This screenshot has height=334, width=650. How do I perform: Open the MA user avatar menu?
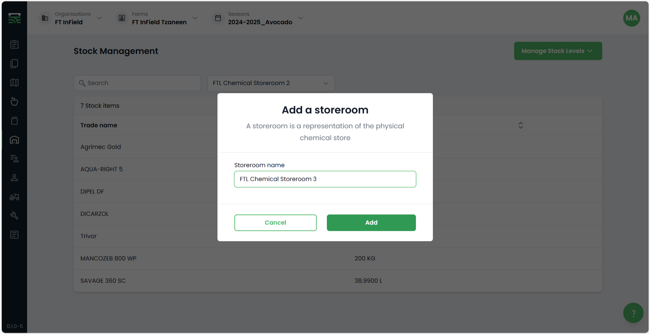[631, 18]
